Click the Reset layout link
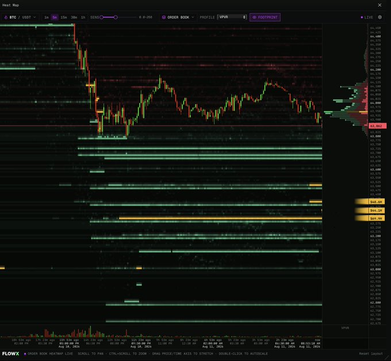 pyautogui.click(x=371, y=354)
